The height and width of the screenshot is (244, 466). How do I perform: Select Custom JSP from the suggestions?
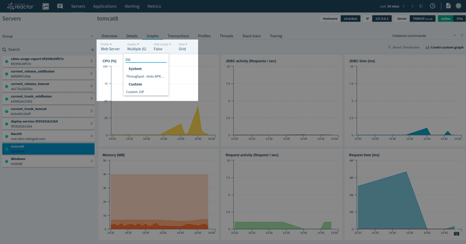click(135, 92)
